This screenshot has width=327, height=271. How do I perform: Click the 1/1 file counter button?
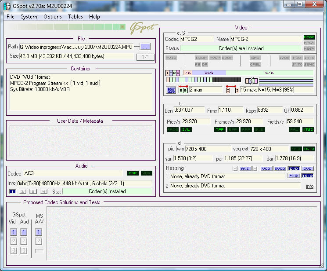(145, 57)
